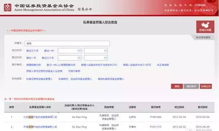Click the 机构类型 column header
This screenshot has height=131, width=219.
coord(109,107)
